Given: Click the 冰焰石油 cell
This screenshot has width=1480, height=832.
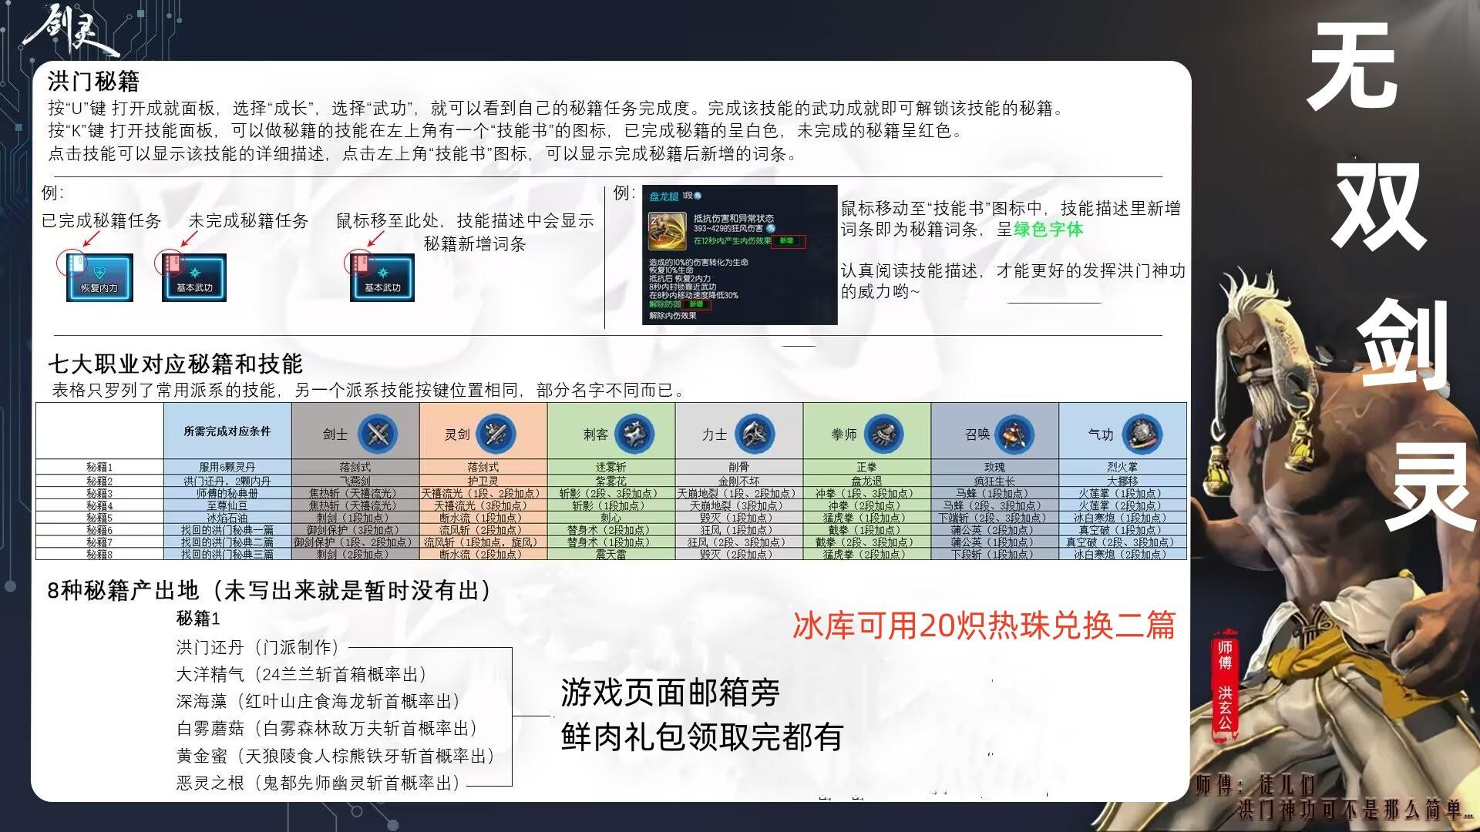Looking at the screenshot, I should [227, 518].
